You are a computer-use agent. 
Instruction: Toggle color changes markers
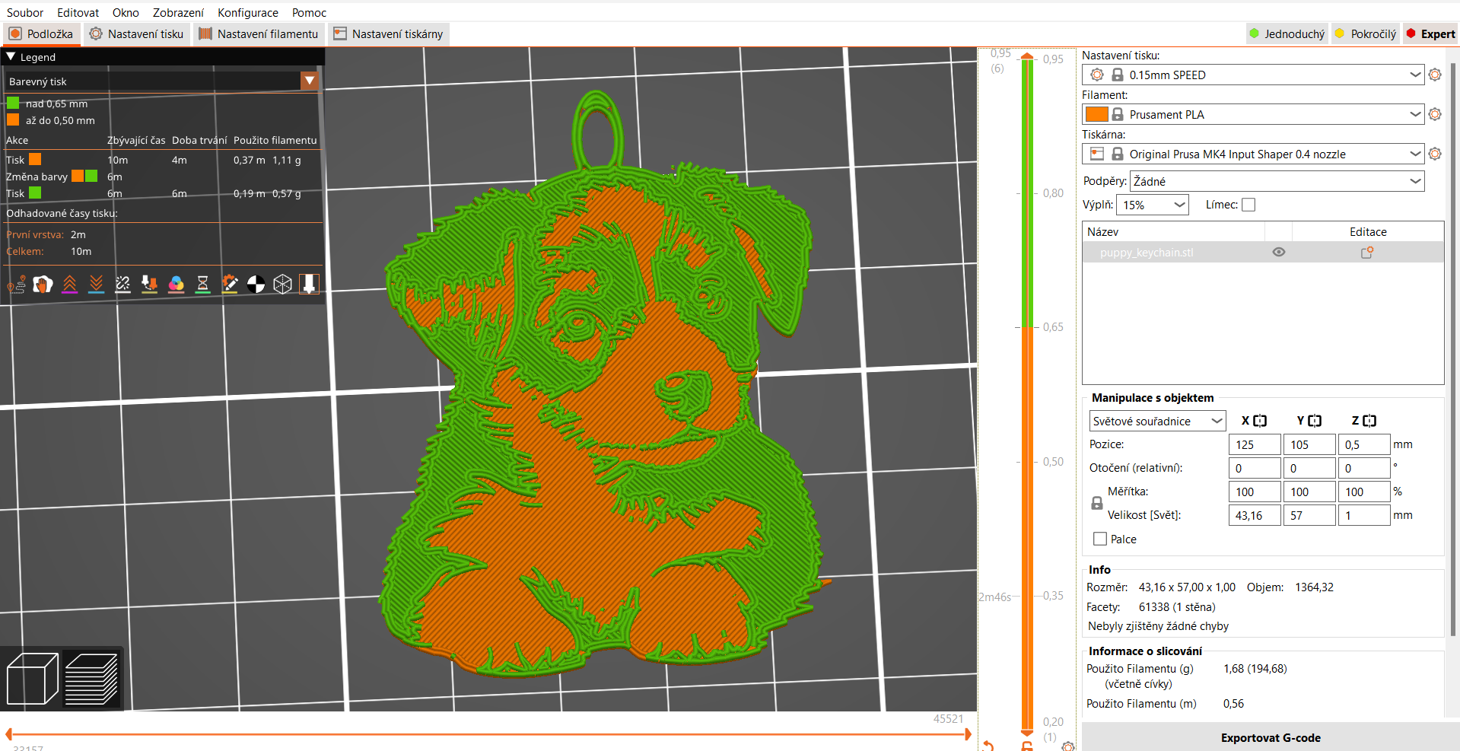point(176,284)
